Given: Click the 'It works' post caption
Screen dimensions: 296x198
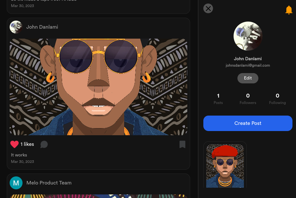Looking at the screenshot, I should (19, 155).
